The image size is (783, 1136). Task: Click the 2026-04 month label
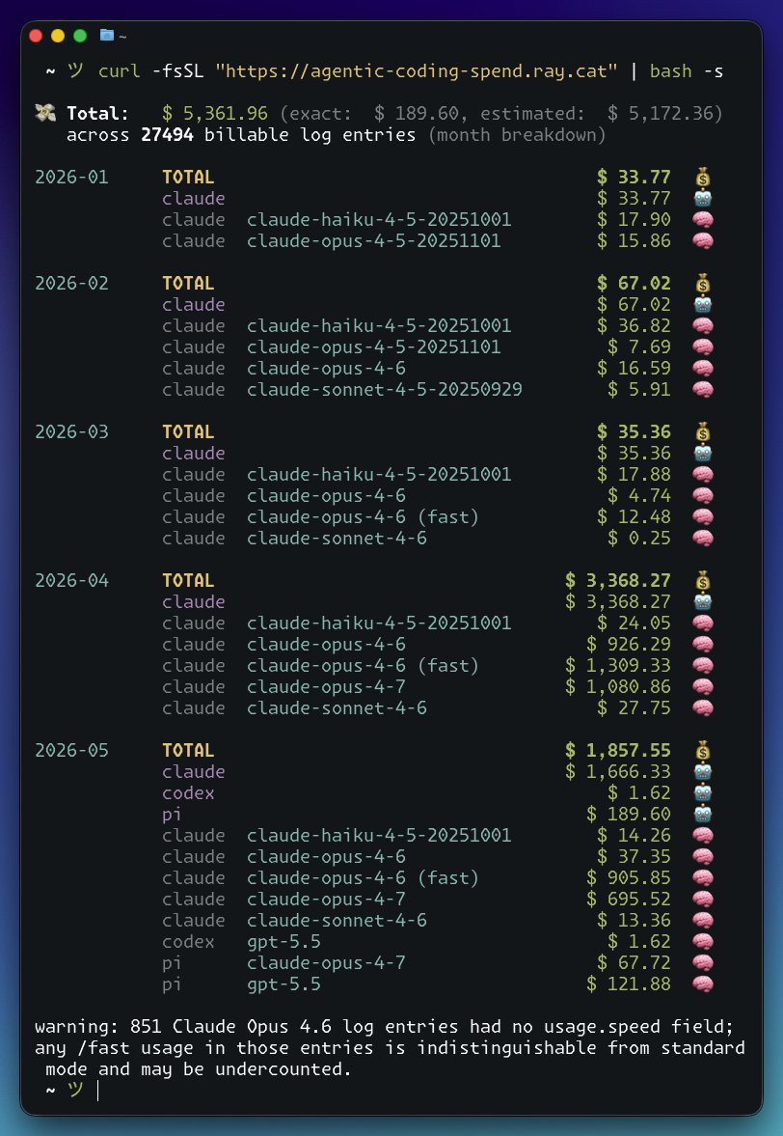coord(71,580)
